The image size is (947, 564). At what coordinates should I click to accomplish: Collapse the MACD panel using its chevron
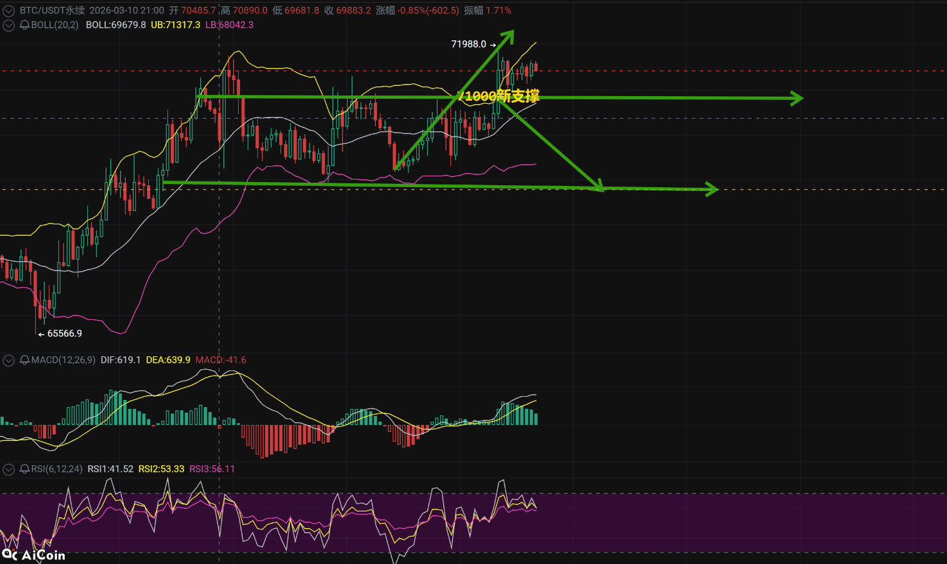pyautogui.click(x=8, y=360)
